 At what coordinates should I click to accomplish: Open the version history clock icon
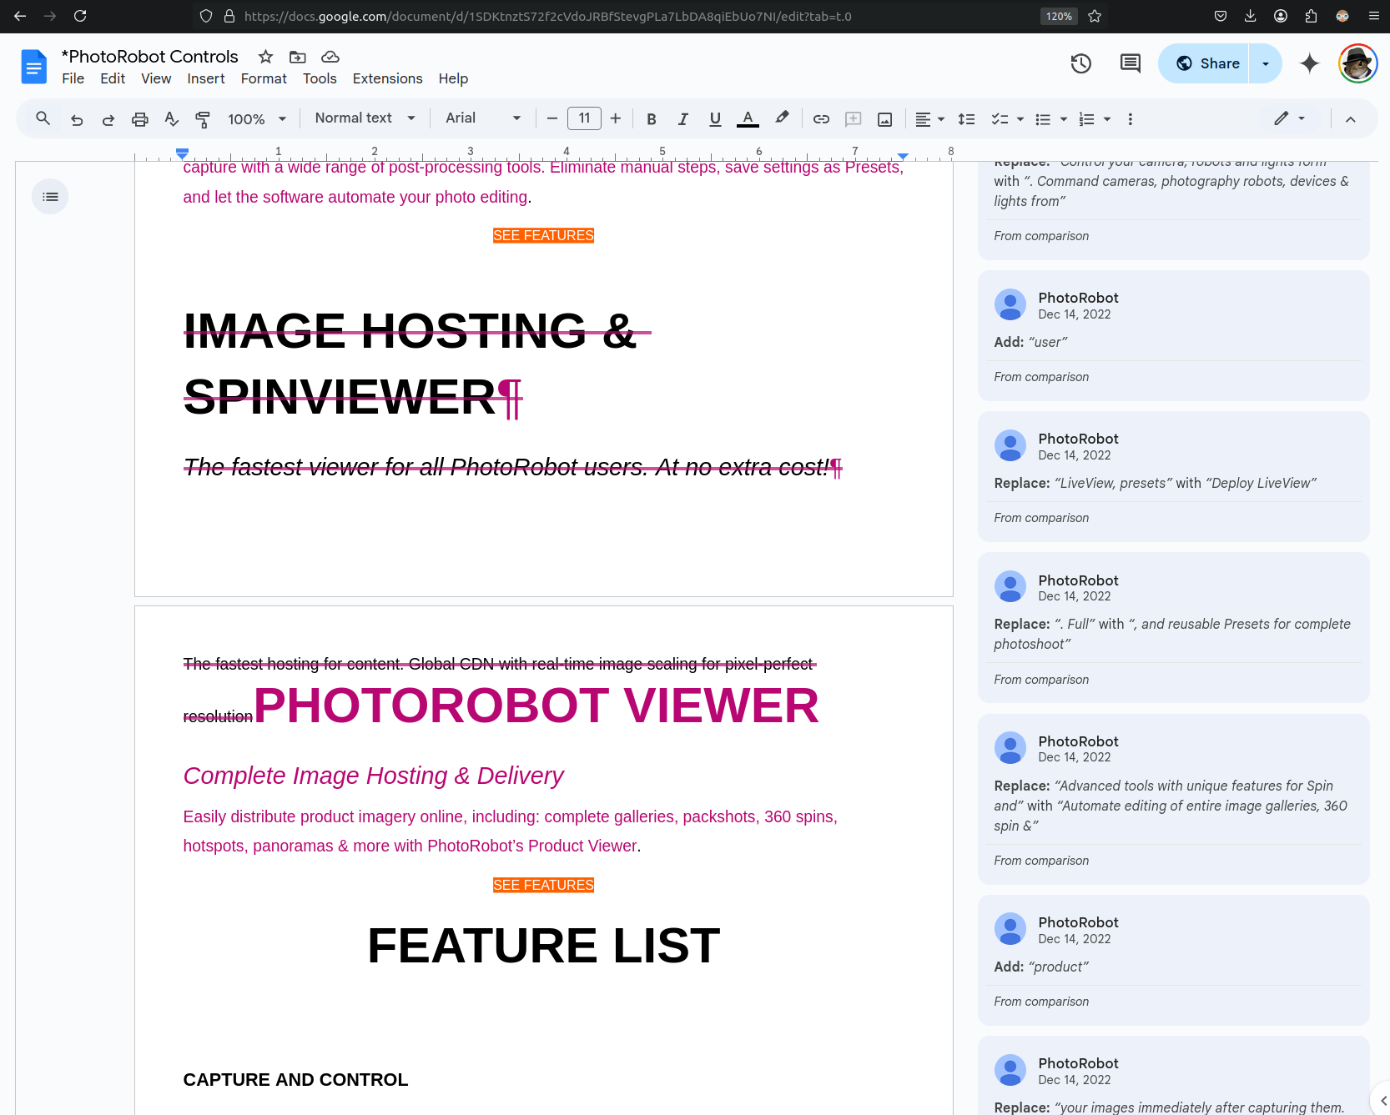(x=1080, y=63)
